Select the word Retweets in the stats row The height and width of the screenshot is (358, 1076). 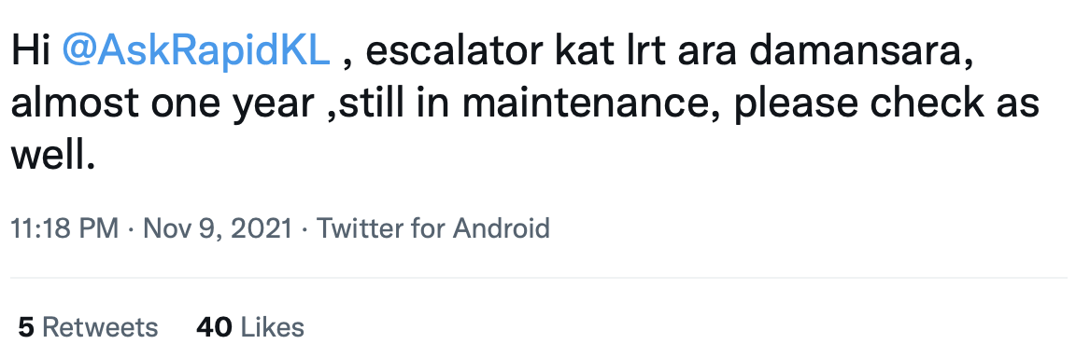[100, 327]
